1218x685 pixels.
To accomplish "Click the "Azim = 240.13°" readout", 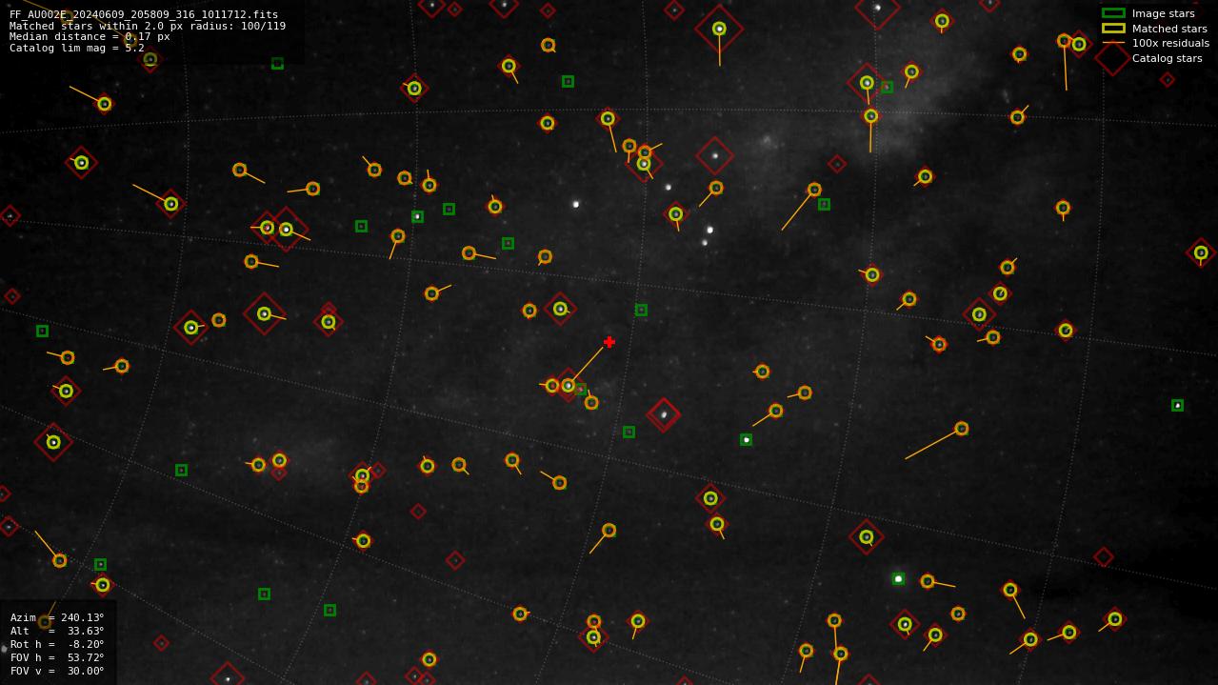I will point(57,617).
